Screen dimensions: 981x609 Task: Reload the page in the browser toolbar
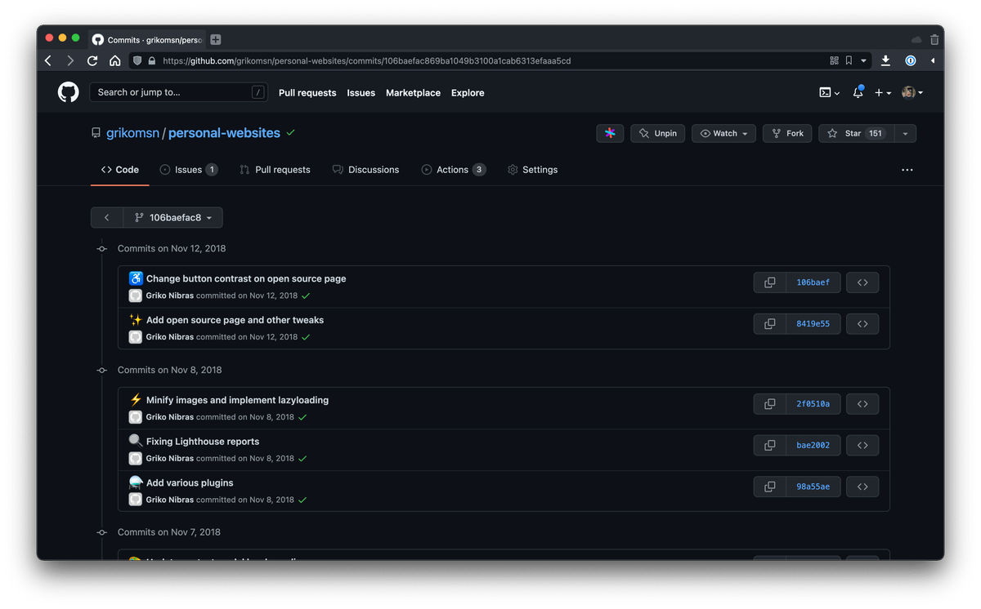92,60
